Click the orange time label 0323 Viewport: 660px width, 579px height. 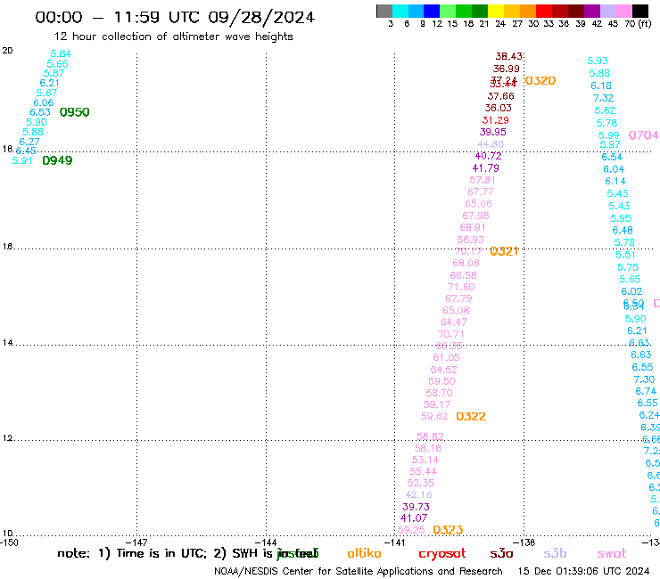click(448, 530)
